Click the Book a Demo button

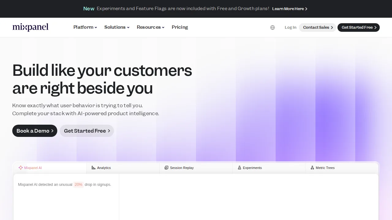[x=35, y=131]
